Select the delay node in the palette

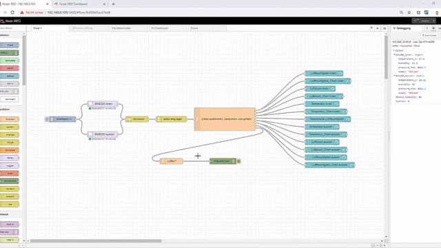tap(10, 158)
